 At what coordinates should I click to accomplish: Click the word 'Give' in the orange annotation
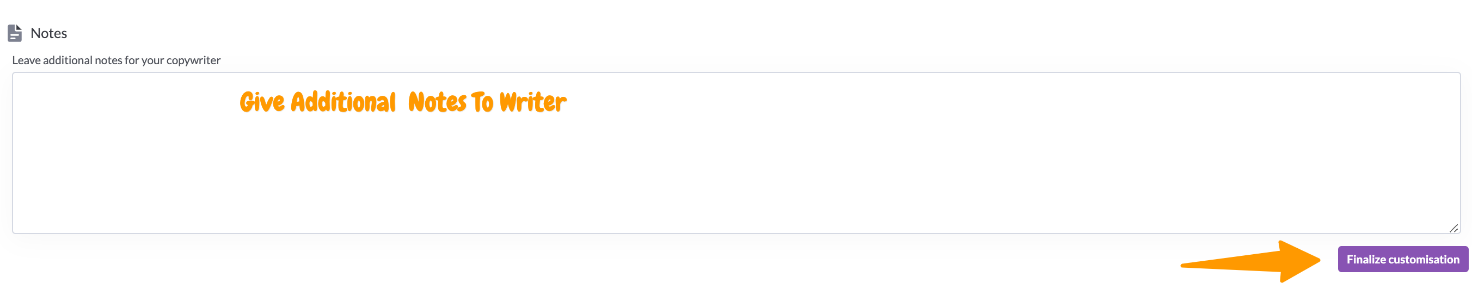[x=262, y=102]
